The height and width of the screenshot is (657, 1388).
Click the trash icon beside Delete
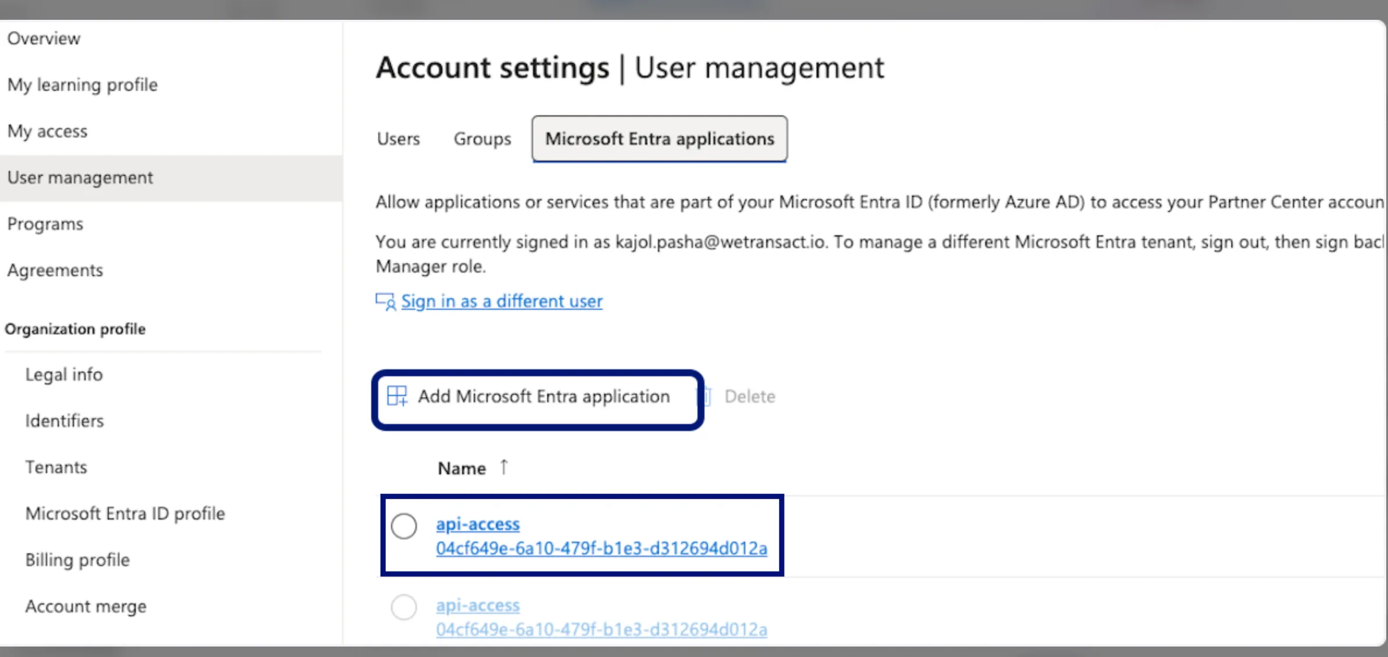click(x=706, y=397)
